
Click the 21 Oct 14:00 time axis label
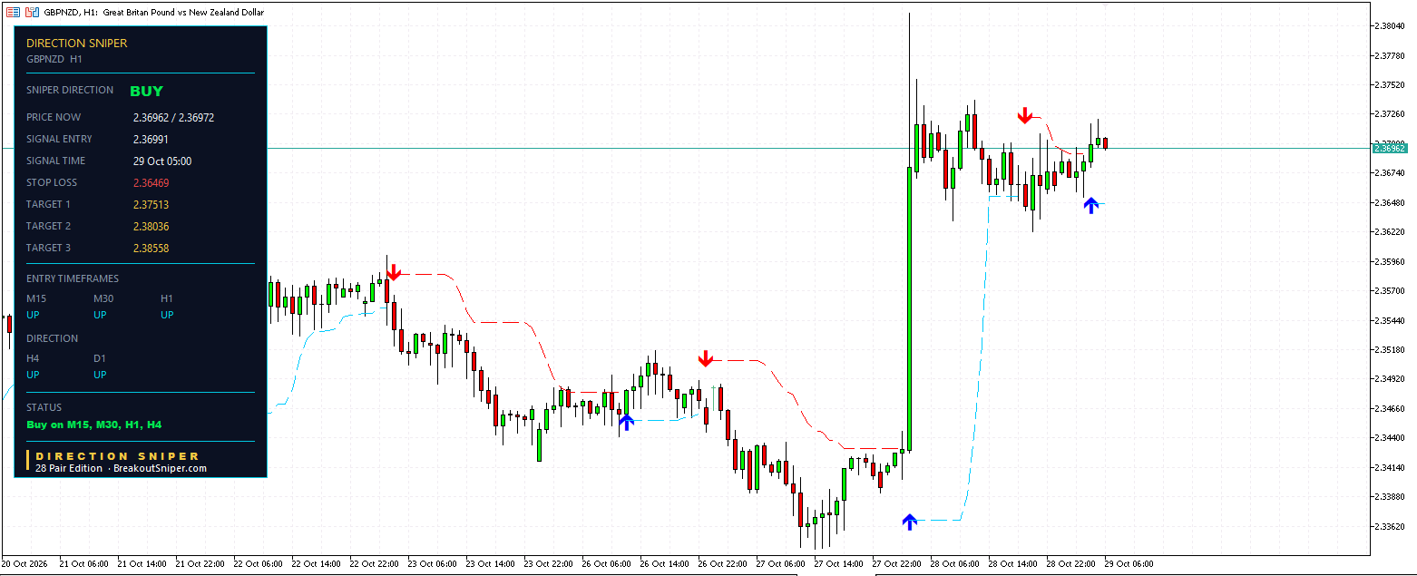(x=143, y=563)
